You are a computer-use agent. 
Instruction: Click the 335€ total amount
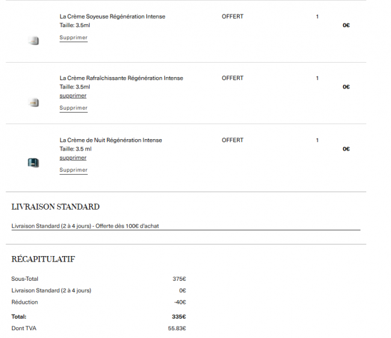pyautogui.click(x=179, y=316)
